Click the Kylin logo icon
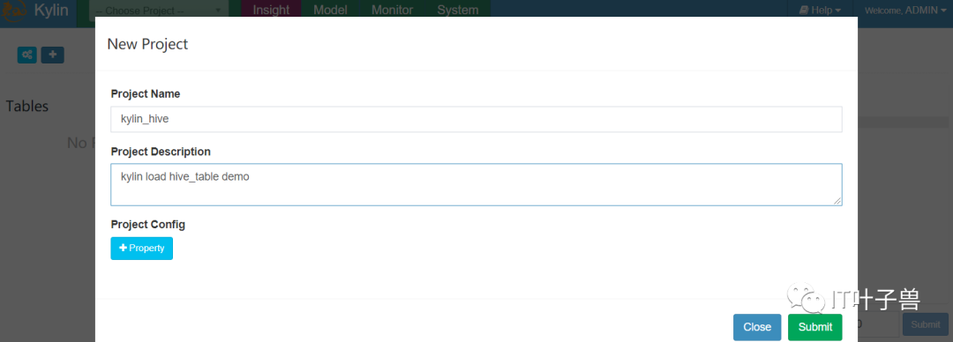The width and height of the screenshot is (953, 342). tap(13, 11)
